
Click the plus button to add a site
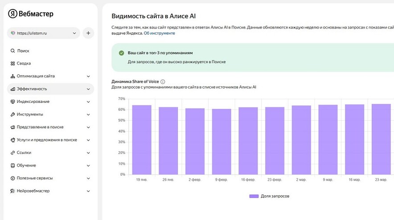coord(88,33)
